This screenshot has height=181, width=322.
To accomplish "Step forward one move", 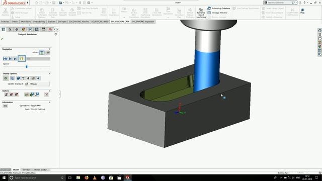I will point(15,59).
